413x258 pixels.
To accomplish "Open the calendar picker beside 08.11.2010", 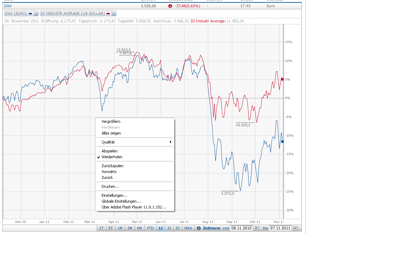I will pyautogui.click(x=257, y=228).
